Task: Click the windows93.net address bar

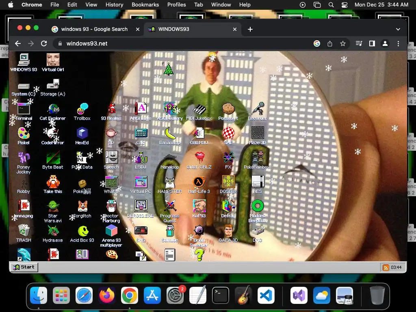Action: (x=183, y=43)
